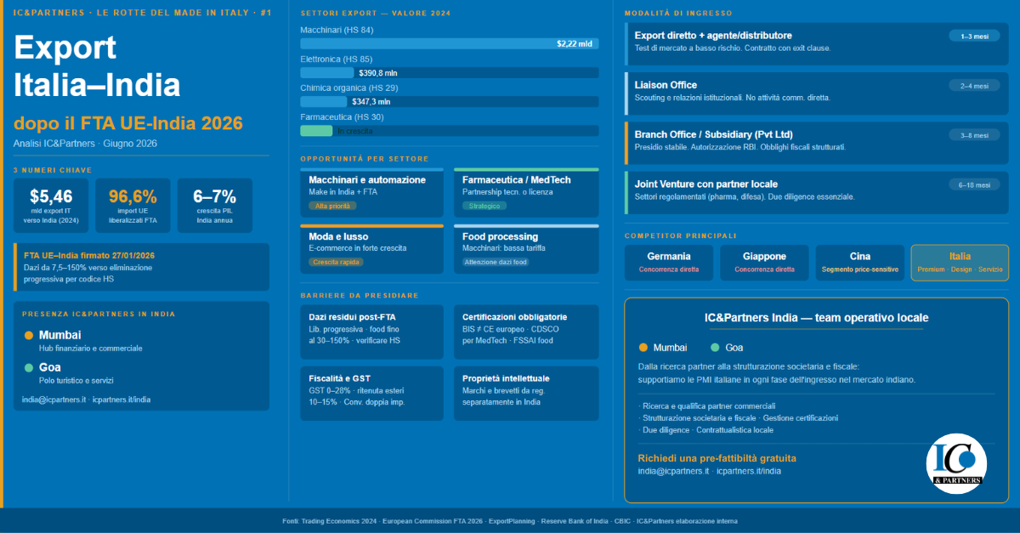Click the 'Fiscalità e GST' barrier card
Image resolution: width=1020 pixels, height=533 pixels.
371,393
